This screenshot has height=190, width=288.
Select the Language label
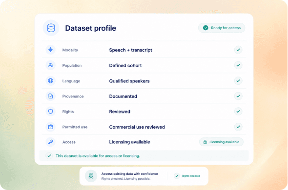pyautogui.click(x=71, y=81)
